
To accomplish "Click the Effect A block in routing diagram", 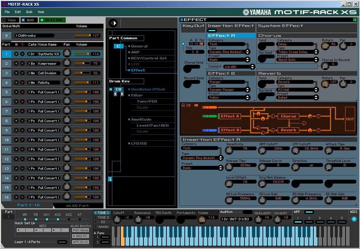I will pyautogui.click(x=230, y=116).
